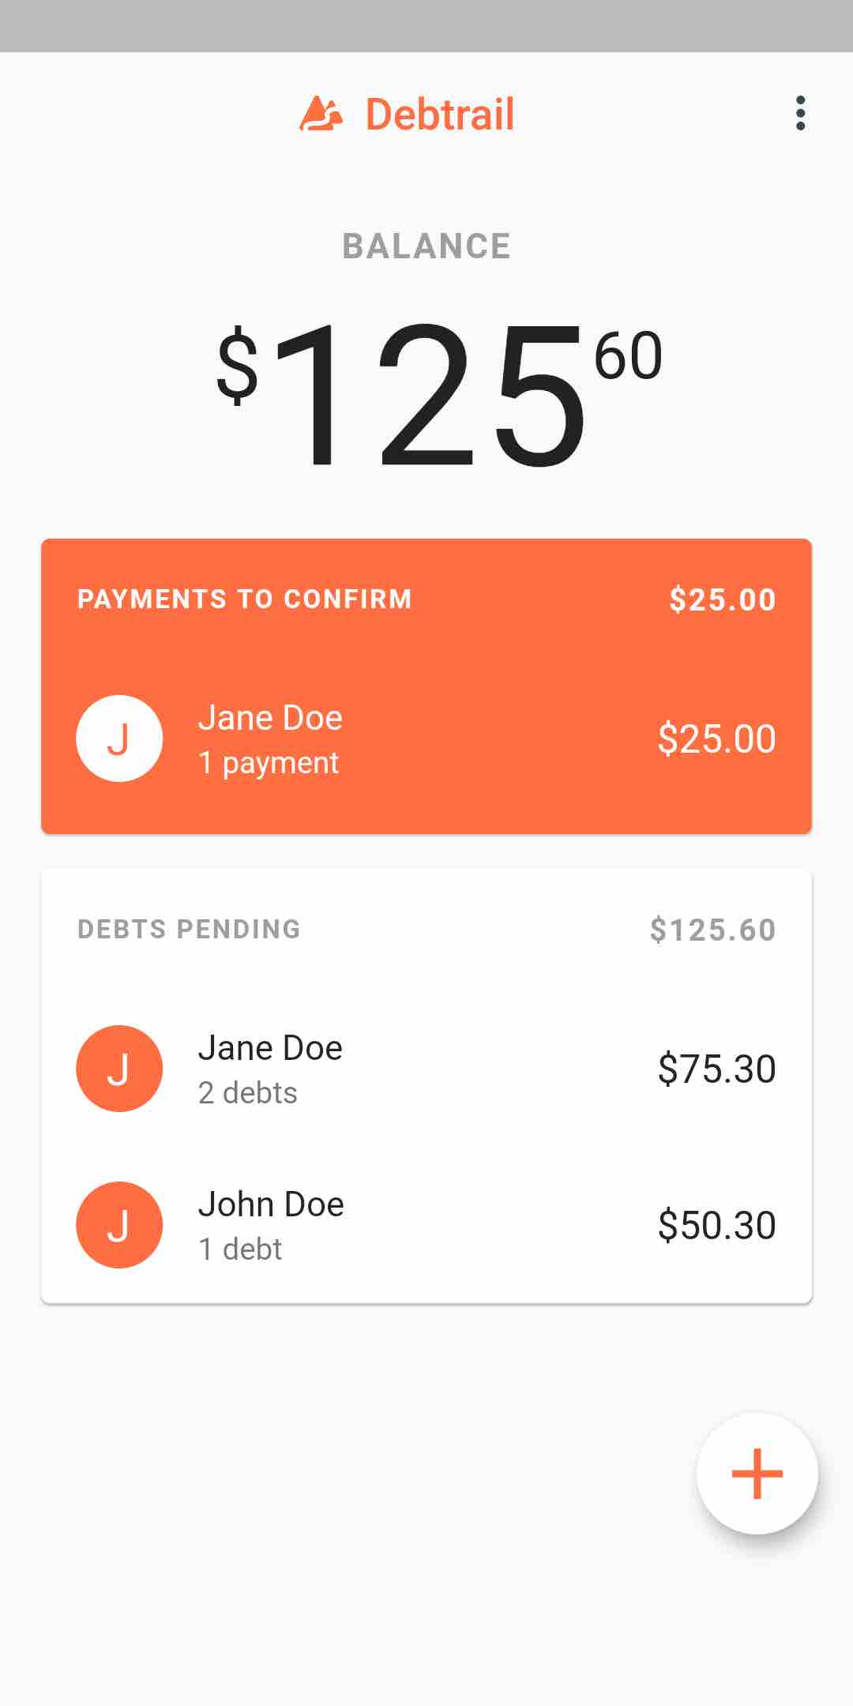The width and height of the screenshot is (853, 1706).
Task: Tap Jane Doe's $25.00 payment row amount
Action: coord(716,738)
